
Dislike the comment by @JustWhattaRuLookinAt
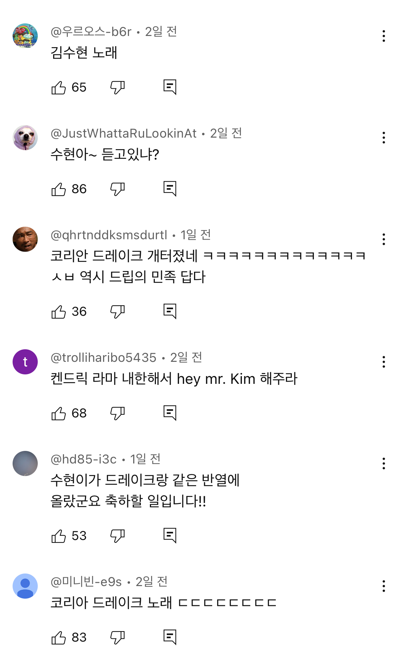[117, 189]
